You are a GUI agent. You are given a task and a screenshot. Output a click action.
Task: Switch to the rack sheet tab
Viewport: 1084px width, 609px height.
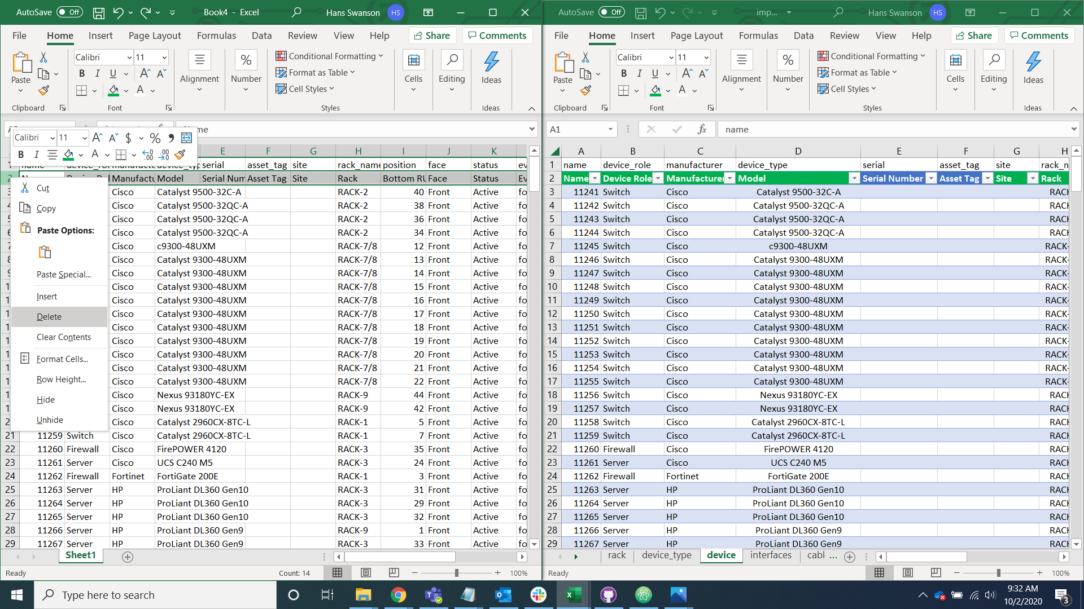617,555
